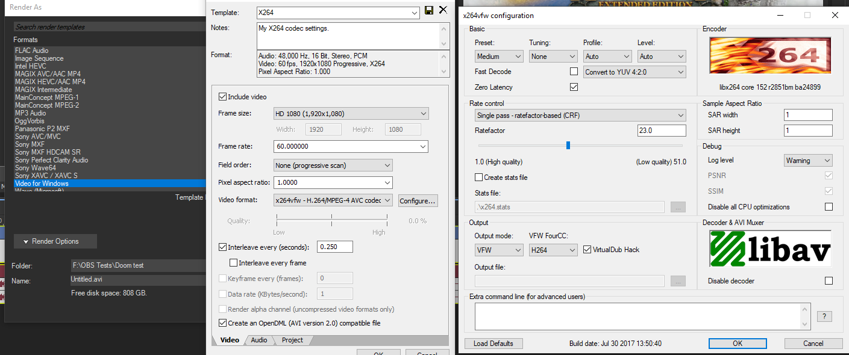
Task: Adjust the Ratefactor quality slider handle
Action: [568, 145]
